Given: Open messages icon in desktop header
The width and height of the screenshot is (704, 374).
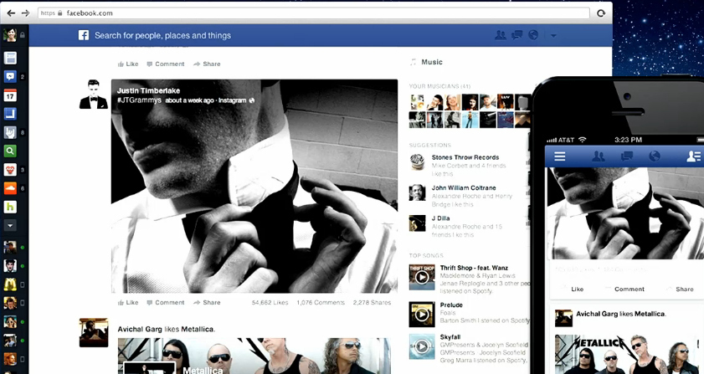Looking at the screenshot, I should point(517,35).
